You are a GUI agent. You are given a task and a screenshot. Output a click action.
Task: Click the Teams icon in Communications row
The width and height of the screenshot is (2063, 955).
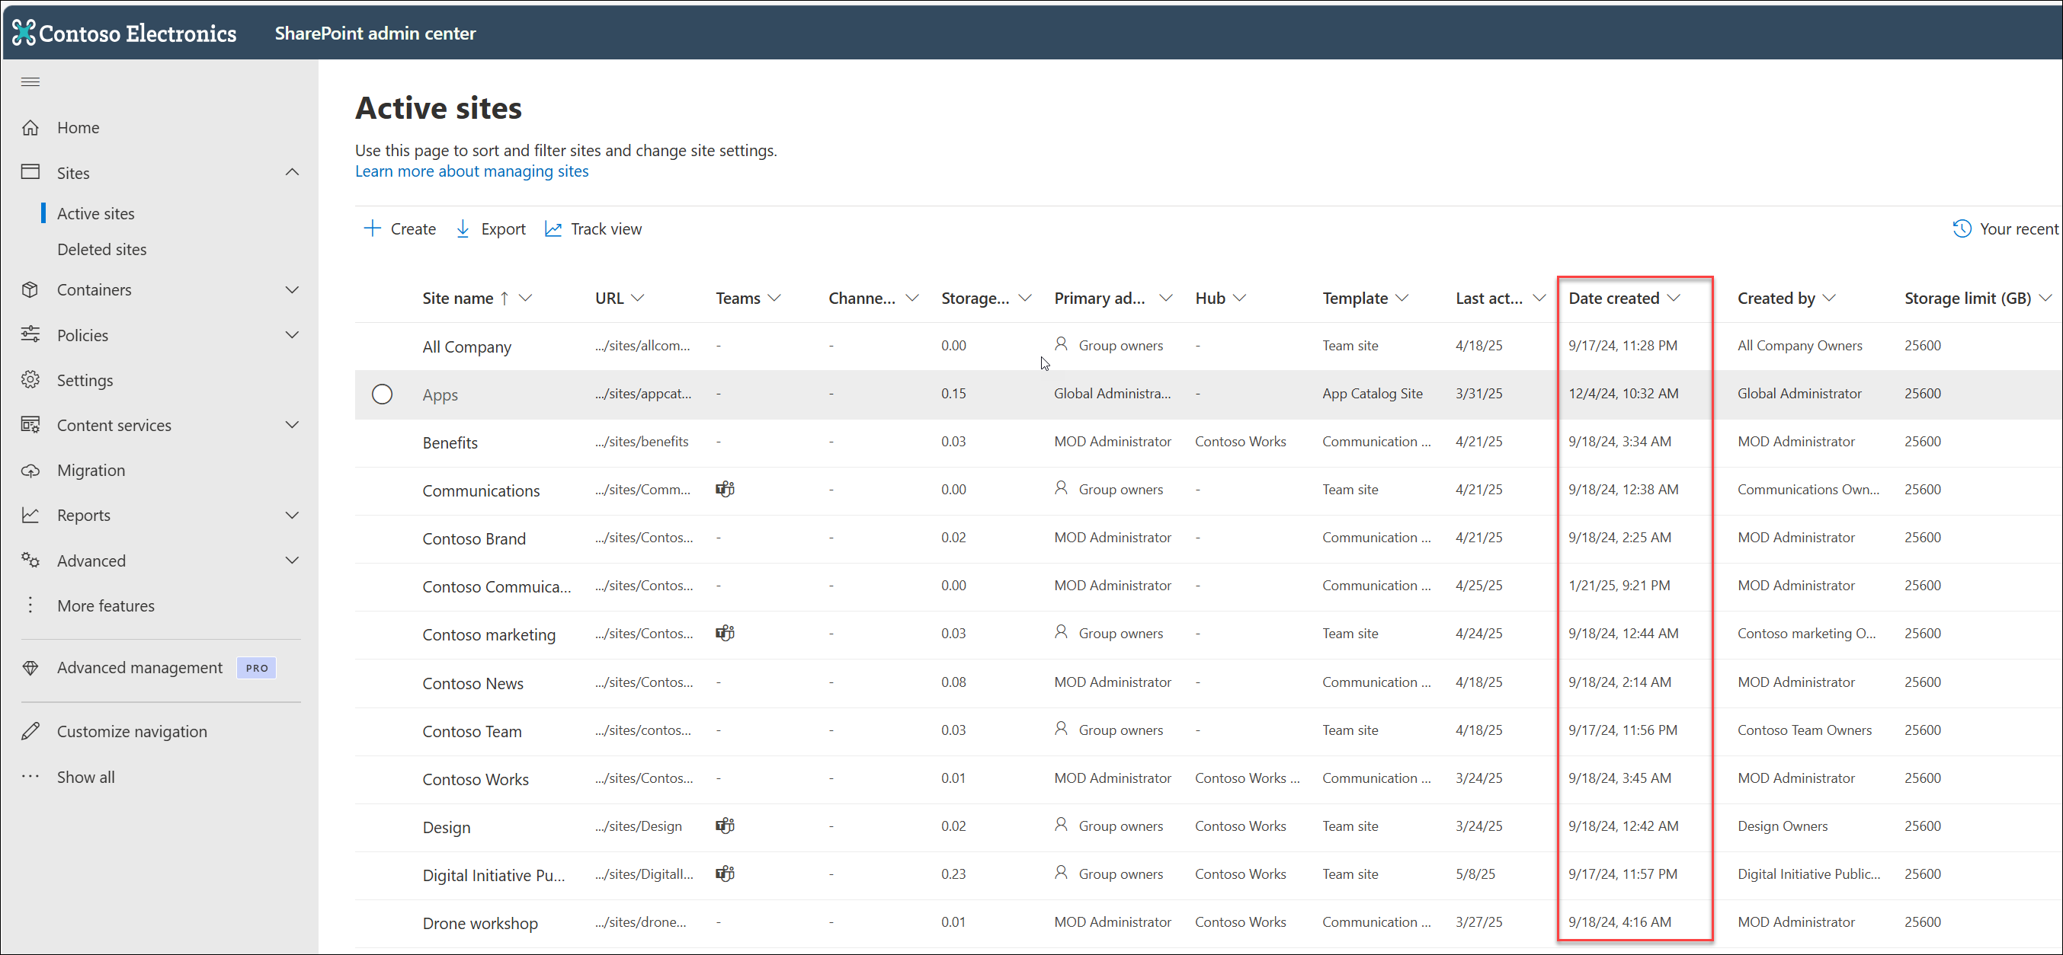(725, 489)
